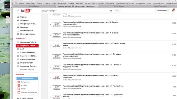Screen dimensions: 177x99
Task: Open video Часть 11 - Тестируем встроенную покупку
Action: coord(92,55)
